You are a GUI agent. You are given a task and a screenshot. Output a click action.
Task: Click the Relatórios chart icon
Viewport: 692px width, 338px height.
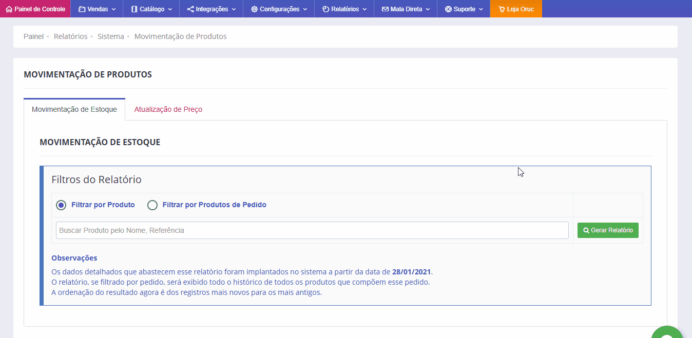pos(325,9)
